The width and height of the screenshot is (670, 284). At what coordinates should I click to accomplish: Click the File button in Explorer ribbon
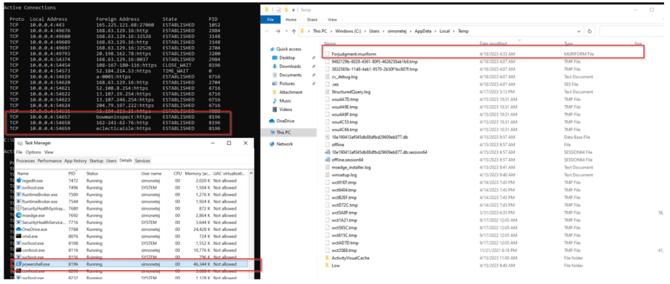269,20
